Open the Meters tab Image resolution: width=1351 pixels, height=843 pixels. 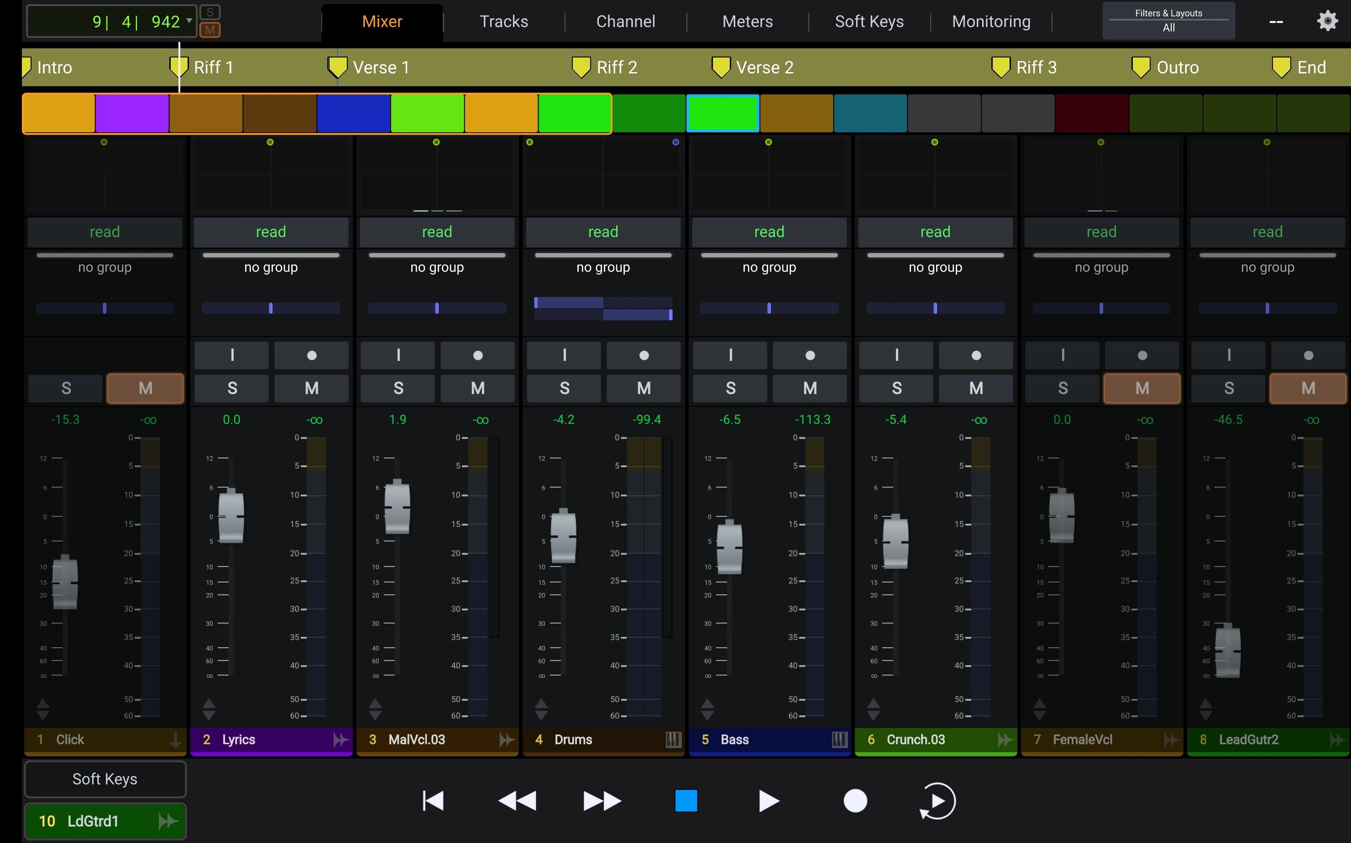747,21
